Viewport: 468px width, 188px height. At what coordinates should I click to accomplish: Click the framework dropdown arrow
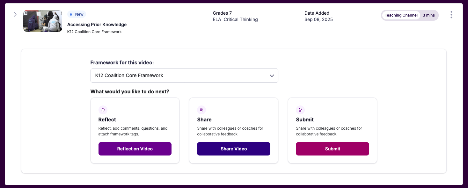coord(272,76)
